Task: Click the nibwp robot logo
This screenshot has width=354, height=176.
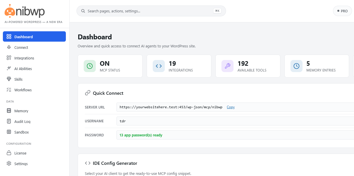Action: tap(10, 11)
